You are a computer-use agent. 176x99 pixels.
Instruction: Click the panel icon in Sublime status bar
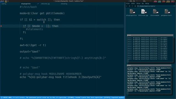point(2,98)
